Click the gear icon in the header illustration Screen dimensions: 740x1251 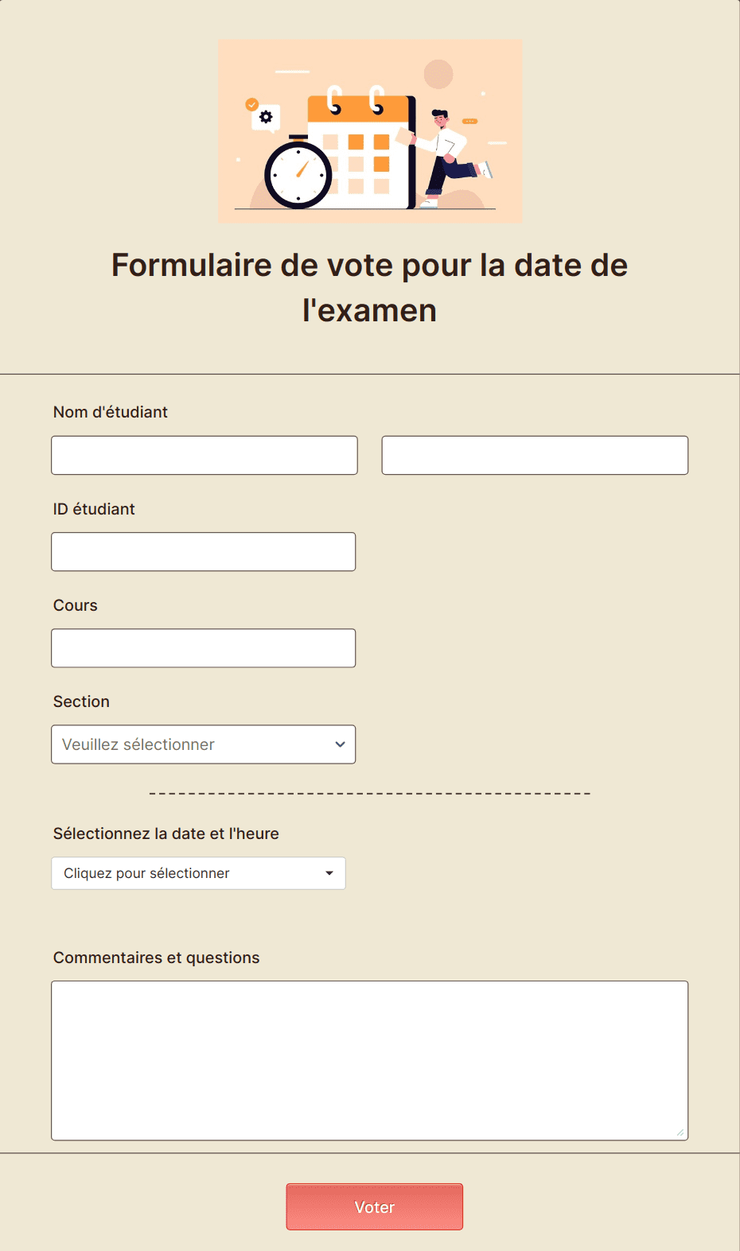point(266,117)
